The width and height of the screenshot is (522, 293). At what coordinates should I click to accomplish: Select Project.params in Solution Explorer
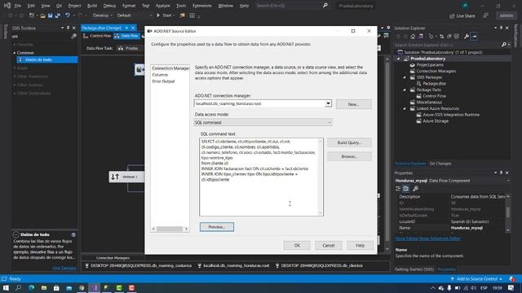[x=430, y=65]
